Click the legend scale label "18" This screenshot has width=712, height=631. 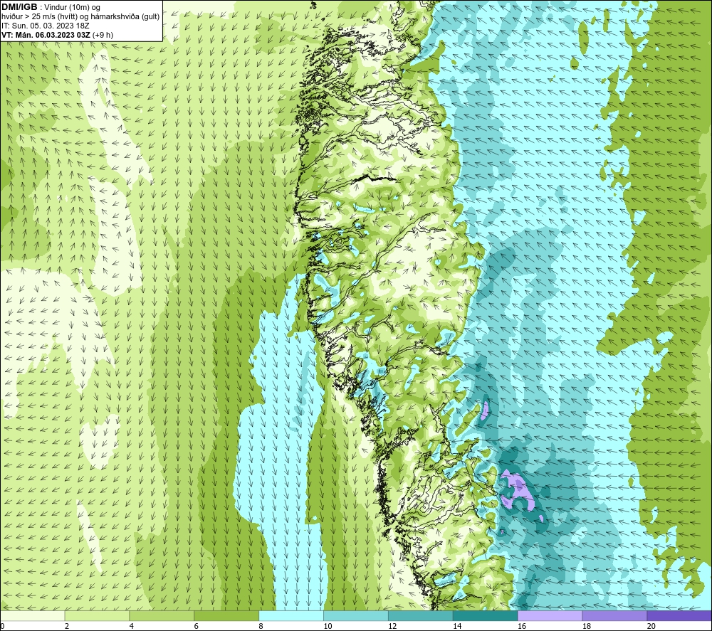(x=587, y=627)
